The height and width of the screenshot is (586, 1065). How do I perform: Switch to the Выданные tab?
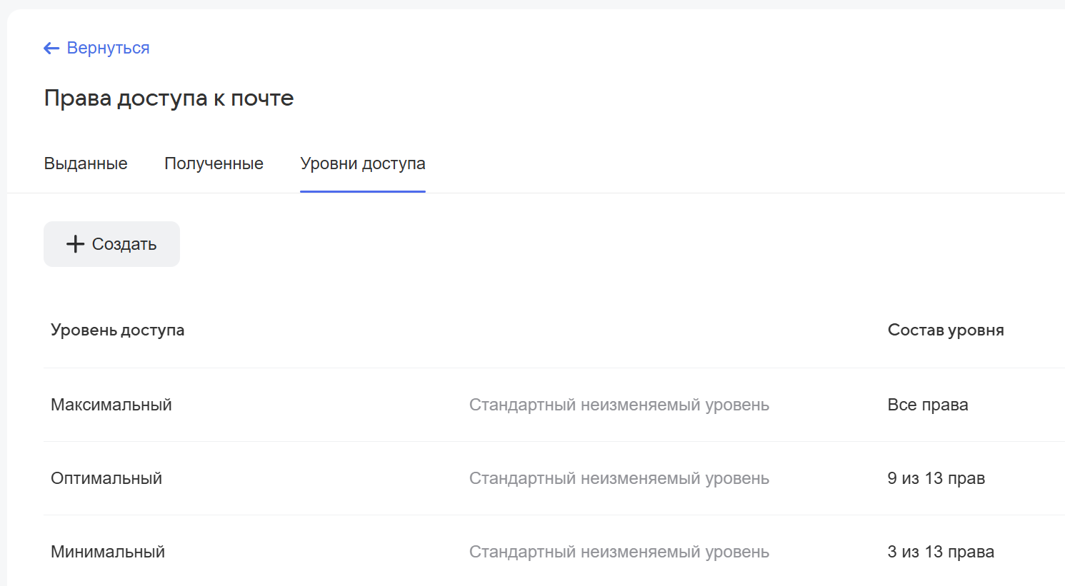pos(86,163)
